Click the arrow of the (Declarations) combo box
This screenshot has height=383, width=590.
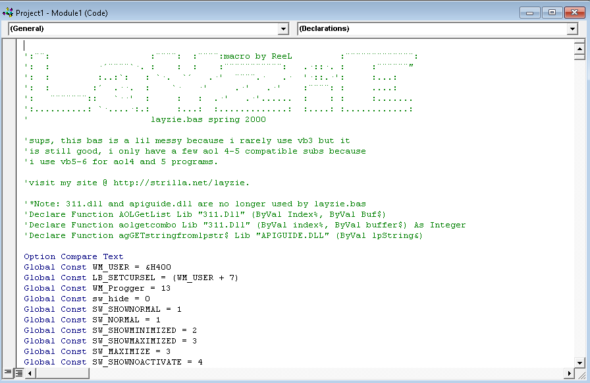(572, 29)
